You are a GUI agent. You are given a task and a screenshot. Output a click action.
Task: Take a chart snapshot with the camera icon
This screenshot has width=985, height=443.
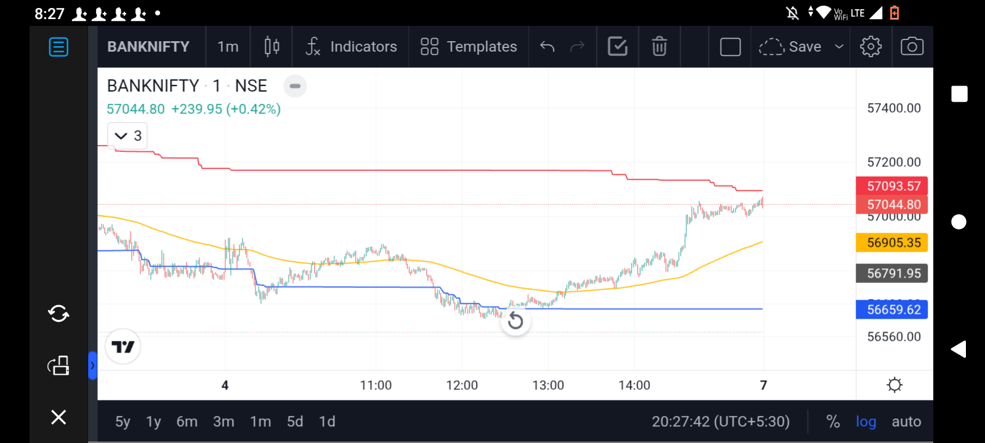912,47
